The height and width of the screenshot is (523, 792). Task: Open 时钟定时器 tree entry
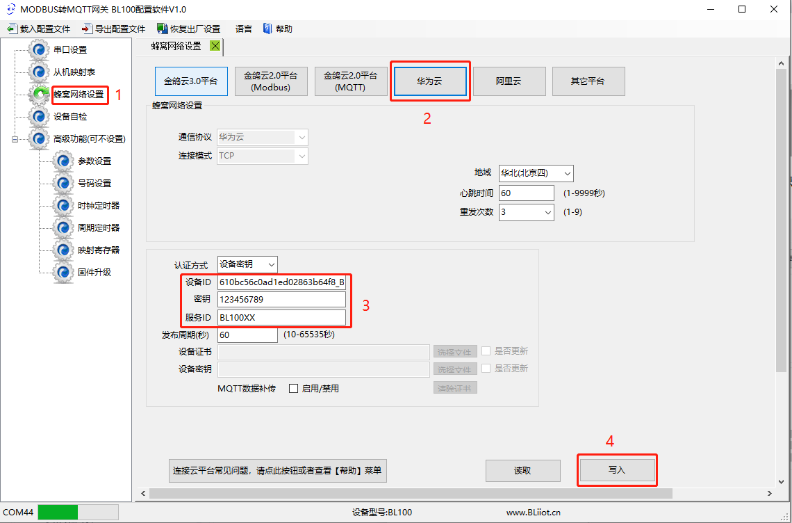[x=99, y=205]
